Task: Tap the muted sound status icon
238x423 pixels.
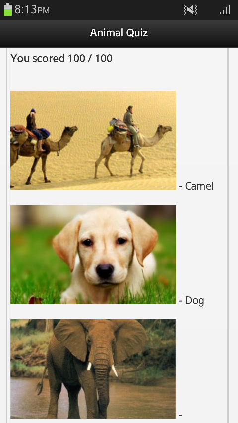Action: [x=190, y=10]
